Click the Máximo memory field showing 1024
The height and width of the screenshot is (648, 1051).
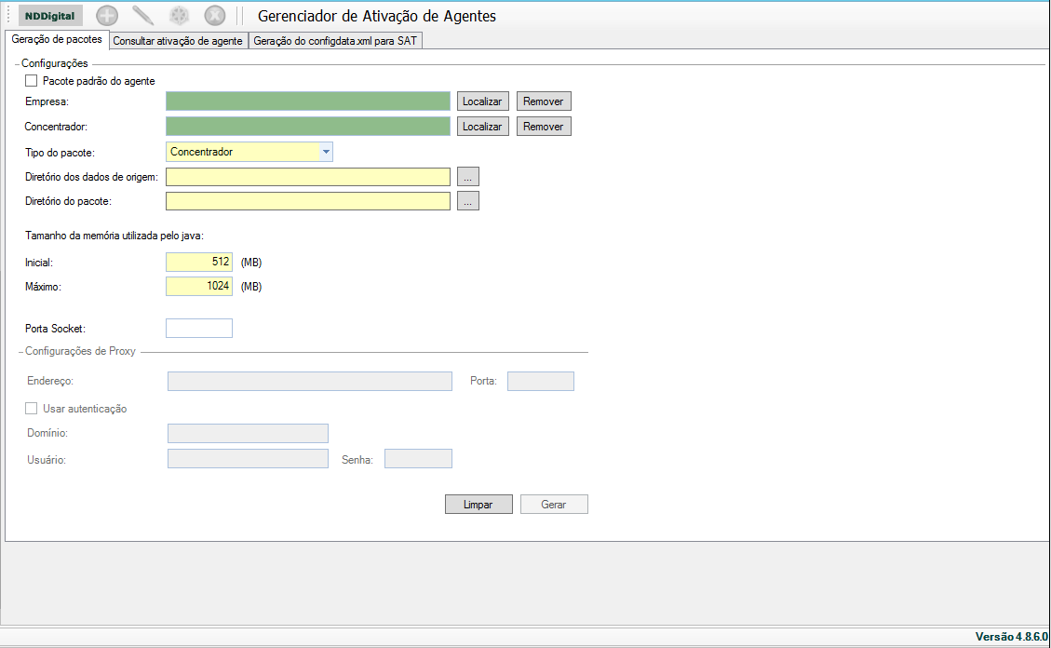point(199,286)
